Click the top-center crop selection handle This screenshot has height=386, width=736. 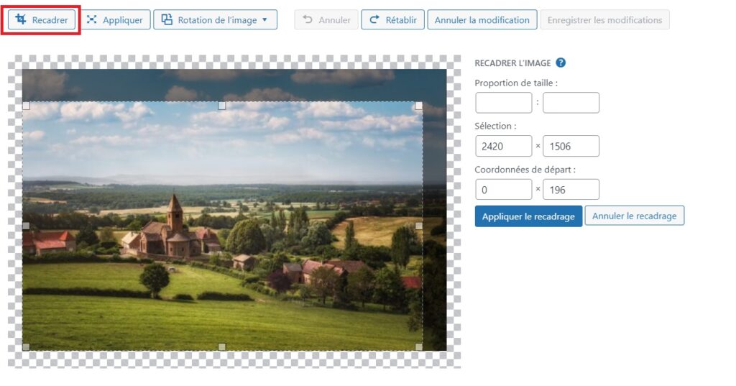pyautogui.click(x=221, y=106)
